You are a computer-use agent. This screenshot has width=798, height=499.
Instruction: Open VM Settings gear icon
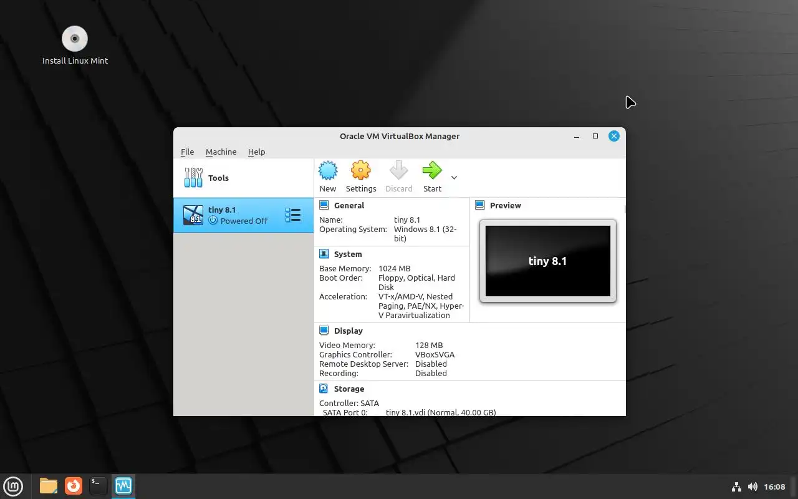(x=361, y=170)
